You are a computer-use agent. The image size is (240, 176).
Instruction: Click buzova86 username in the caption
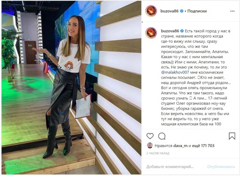pyautogui.click(x=170, y=31)
